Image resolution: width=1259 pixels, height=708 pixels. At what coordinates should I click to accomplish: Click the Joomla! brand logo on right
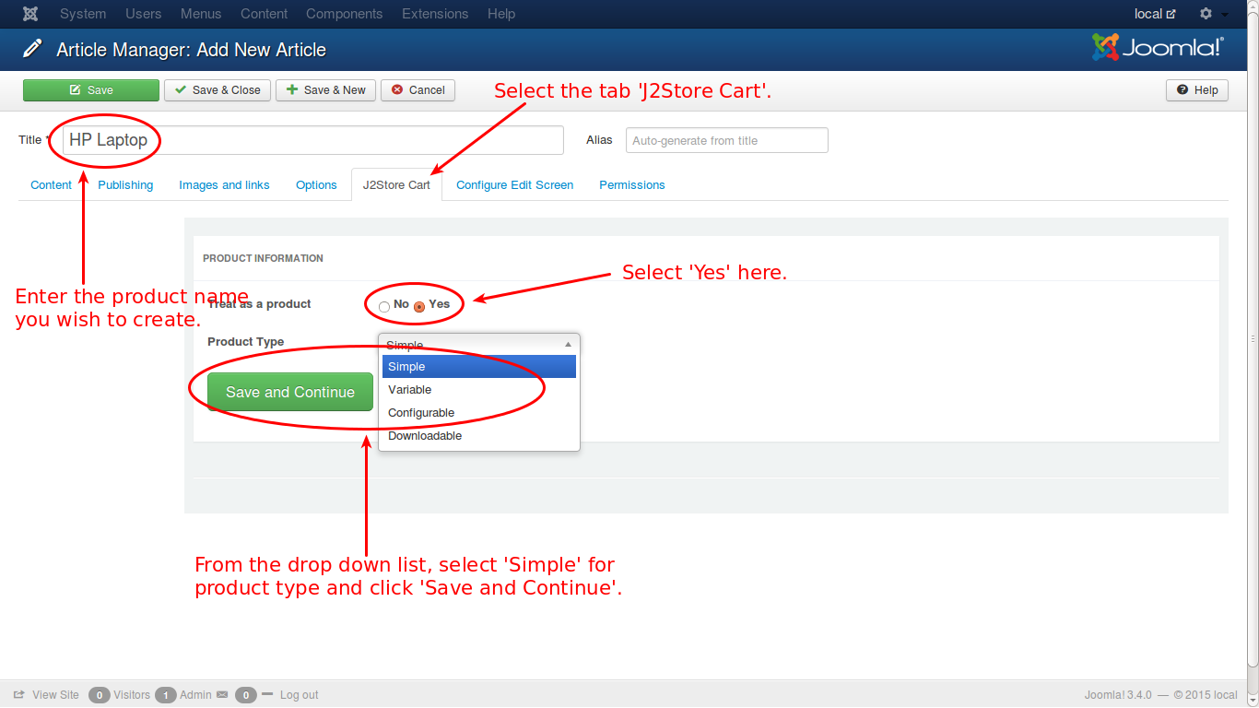pyautogui.click(x=1158, y=48)
